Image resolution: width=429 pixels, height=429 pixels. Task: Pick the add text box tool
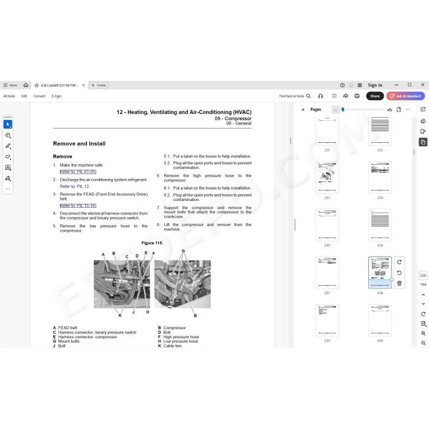[x=8, y=168]
